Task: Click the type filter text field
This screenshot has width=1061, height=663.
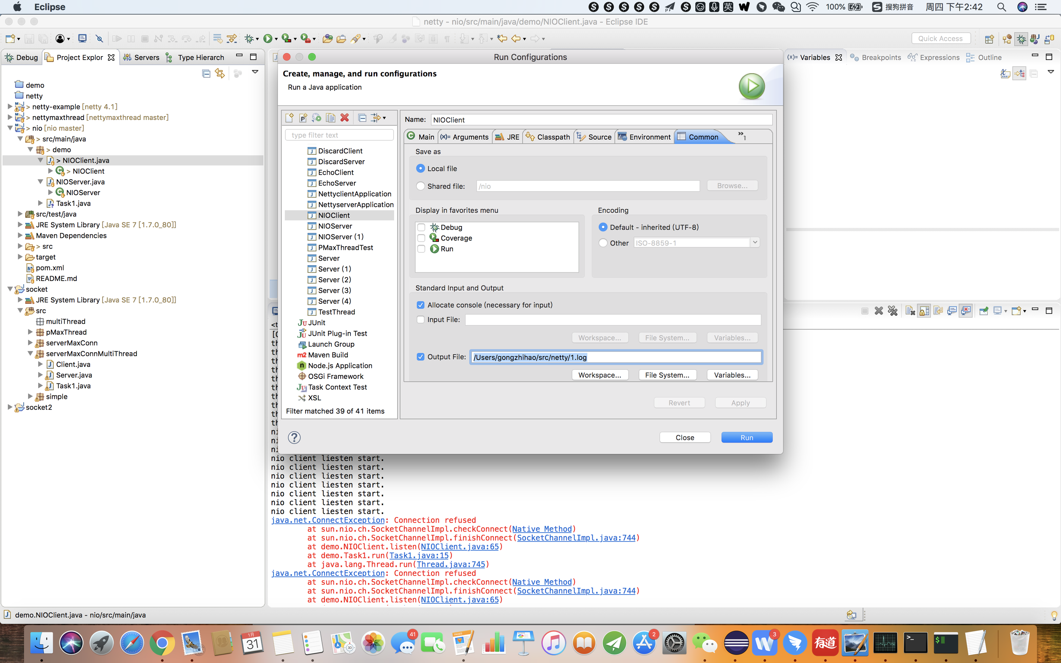Action: coord(339,135)
